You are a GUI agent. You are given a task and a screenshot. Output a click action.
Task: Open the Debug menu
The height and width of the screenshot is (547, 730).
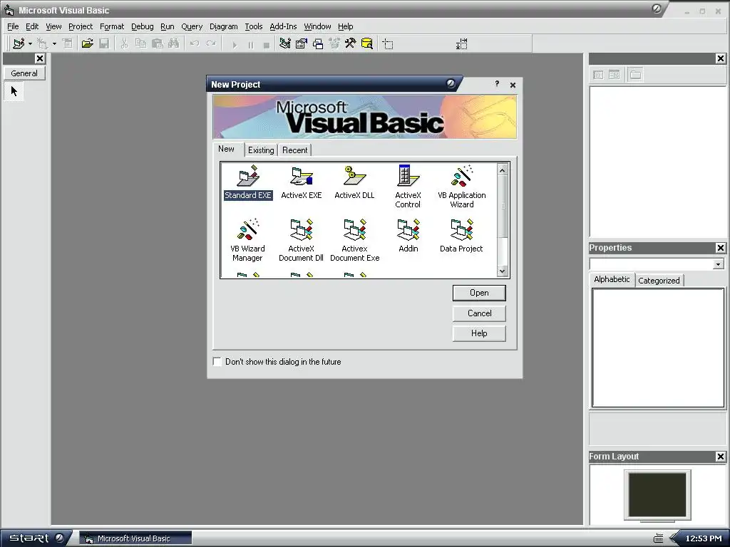click(142, 26)
